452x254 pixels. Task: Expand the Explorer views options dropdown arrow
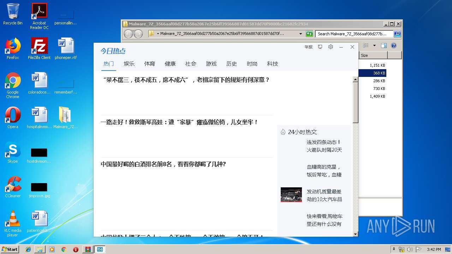pos(374,46)
